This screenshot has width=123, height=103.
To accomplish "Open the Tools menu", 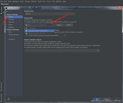I will point(49,1).
